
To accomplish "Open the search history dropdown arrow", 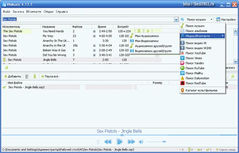I will (176, 19).
